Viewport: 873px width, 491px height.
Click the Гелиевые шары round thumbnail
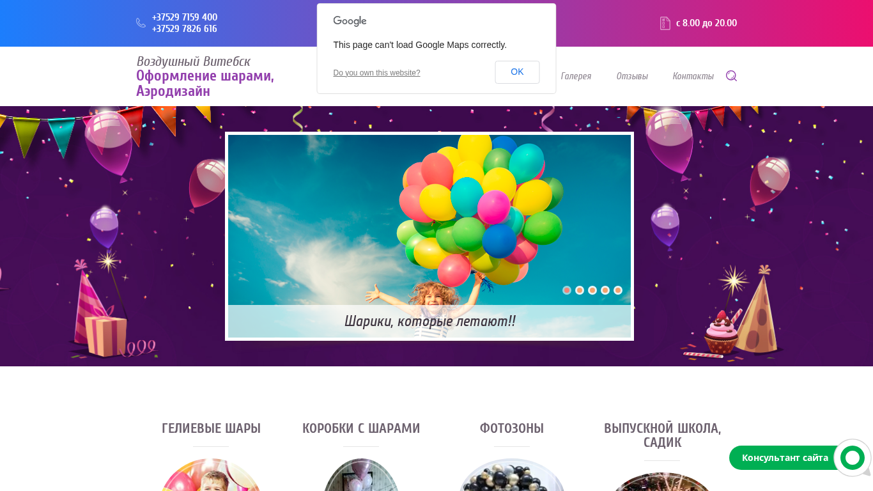click(211, 475)
